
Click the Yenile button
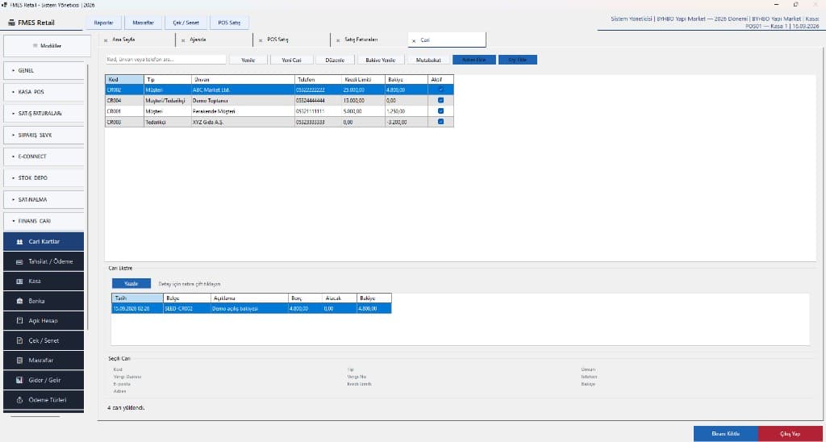click(248, 60)
